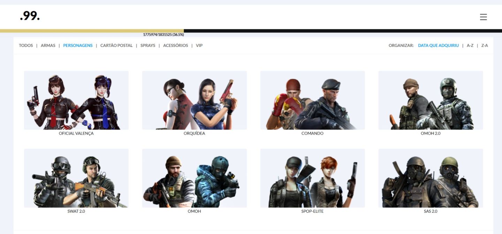Open the hamburger menu icon
The height and width of the screenshot is (234, 502).
tap(483, 17)
